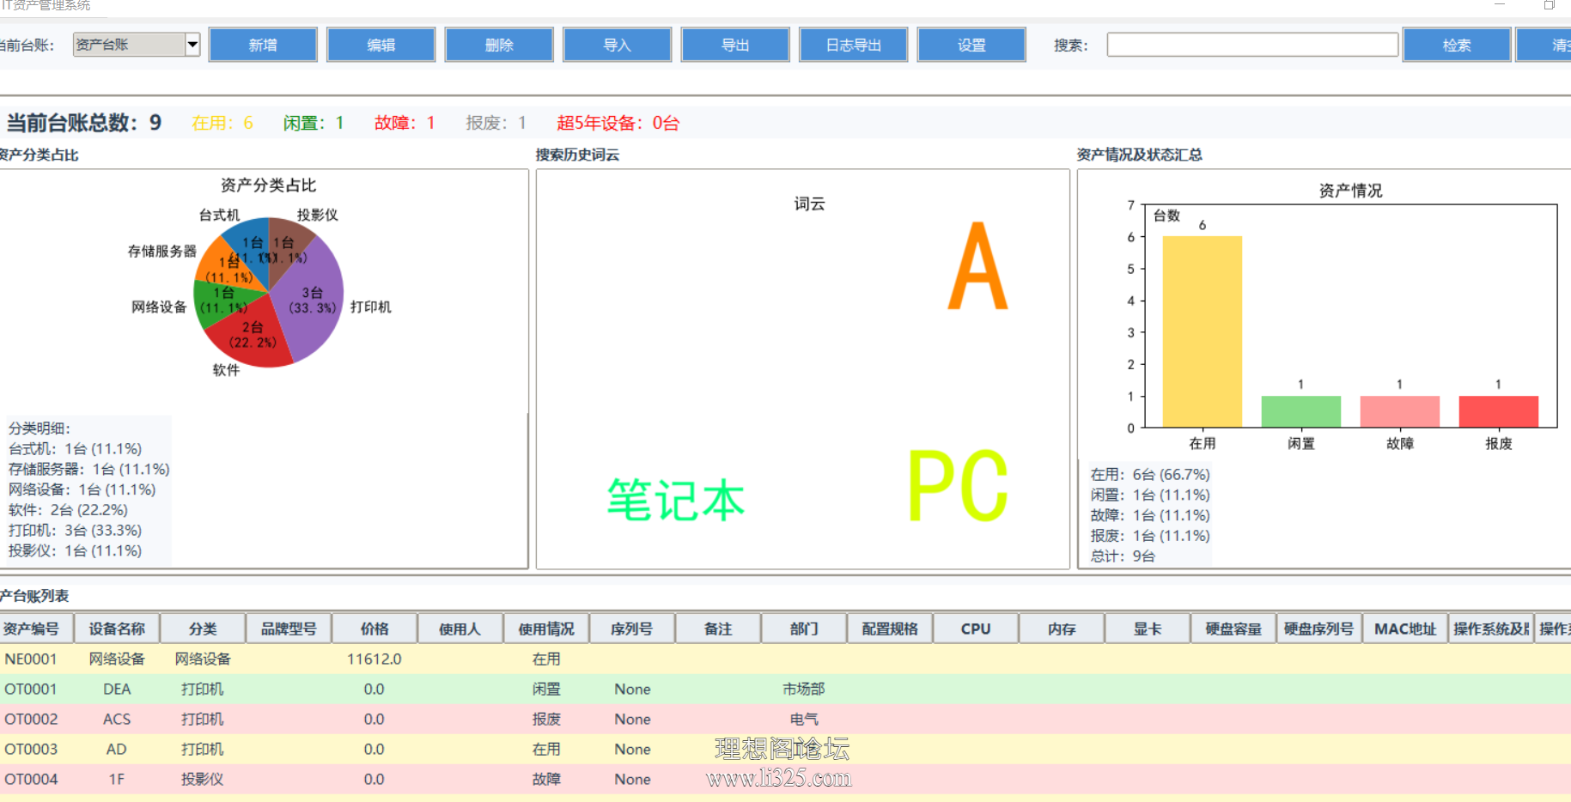Image resolution: width=1571 pixels, height=802 pixels.
Task: Click device name ACS cell
Action: point(117,719)
